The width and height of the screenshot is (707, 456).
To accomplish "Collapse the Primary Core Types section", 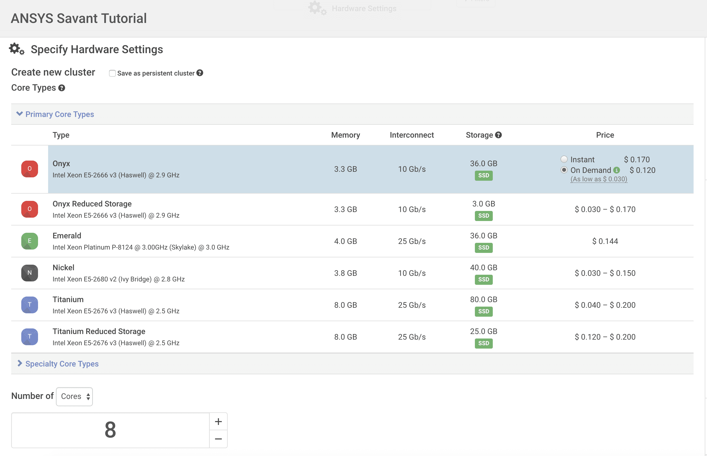I will click(x=59, y=114).
